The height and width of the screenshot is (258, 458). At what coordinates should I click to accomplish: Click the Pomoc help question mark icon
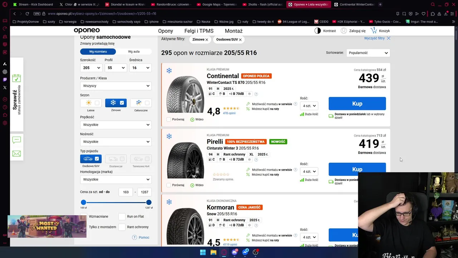135,237
